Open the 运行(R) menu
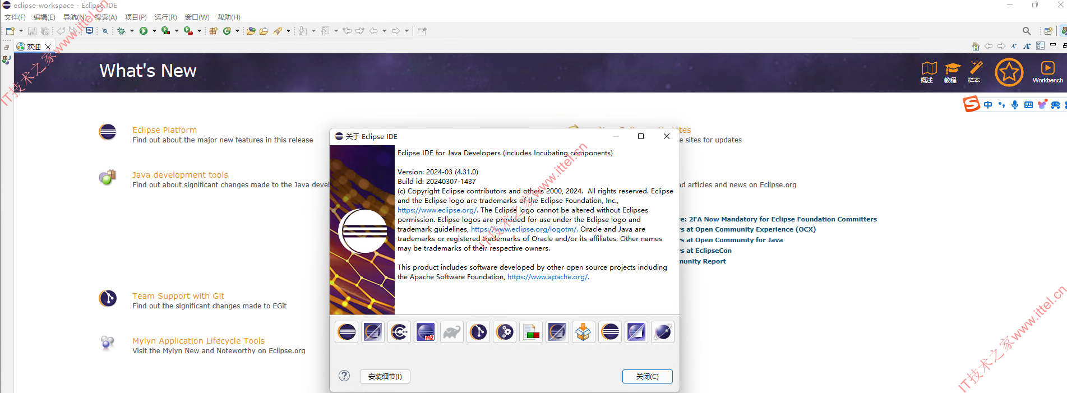The width and height of the screenshot is (1067, 393). (x=166, y=17)
